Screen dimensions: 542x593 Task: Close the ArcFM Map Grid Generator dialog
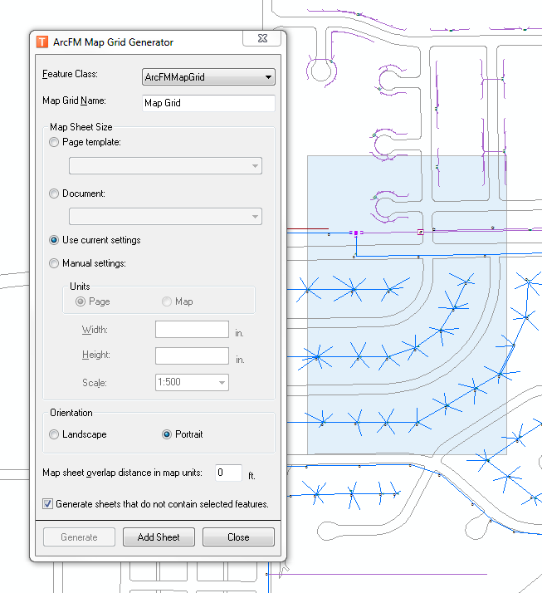pos(262,38)
